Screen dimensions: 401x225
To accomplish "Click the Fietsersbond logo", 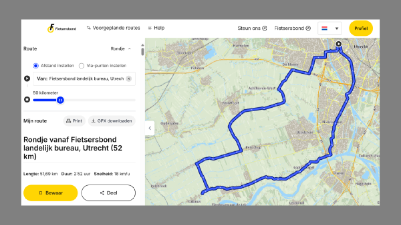I will click(62, 28).
